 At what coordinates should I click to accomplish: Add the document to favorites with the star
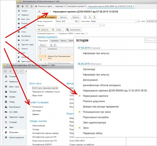(50, 11)
